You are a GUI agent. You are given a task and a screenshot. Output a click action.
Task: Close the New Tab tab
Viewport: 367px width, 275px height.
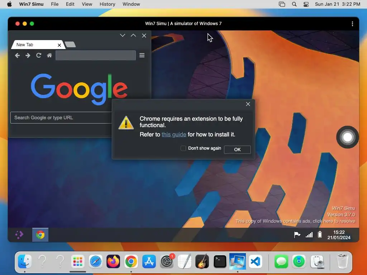(59, 45)
